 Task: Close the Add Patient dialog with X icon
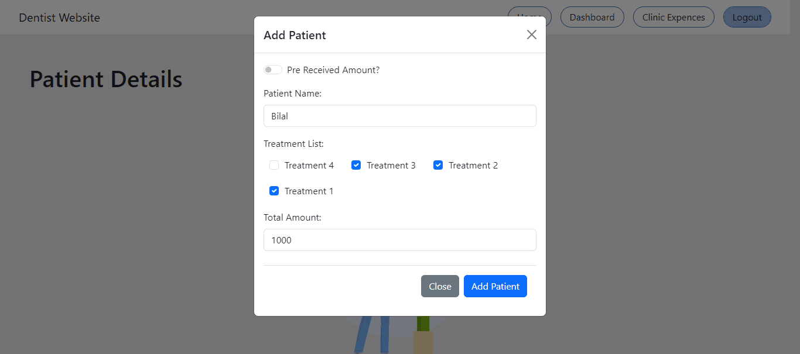532,35
